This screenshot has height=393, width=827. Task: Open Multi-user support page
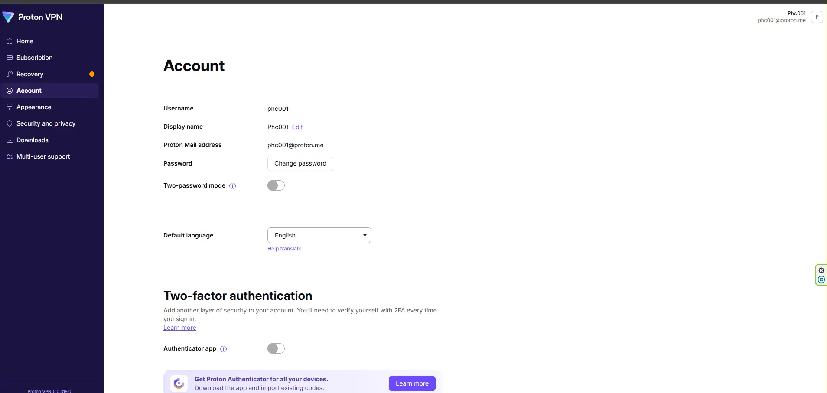coord(49,156)
